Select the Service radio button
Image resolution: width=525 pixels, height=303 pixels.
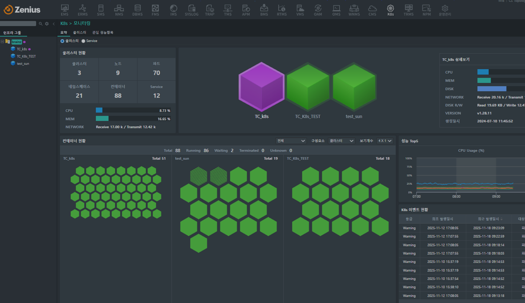(x=83, y=41)
